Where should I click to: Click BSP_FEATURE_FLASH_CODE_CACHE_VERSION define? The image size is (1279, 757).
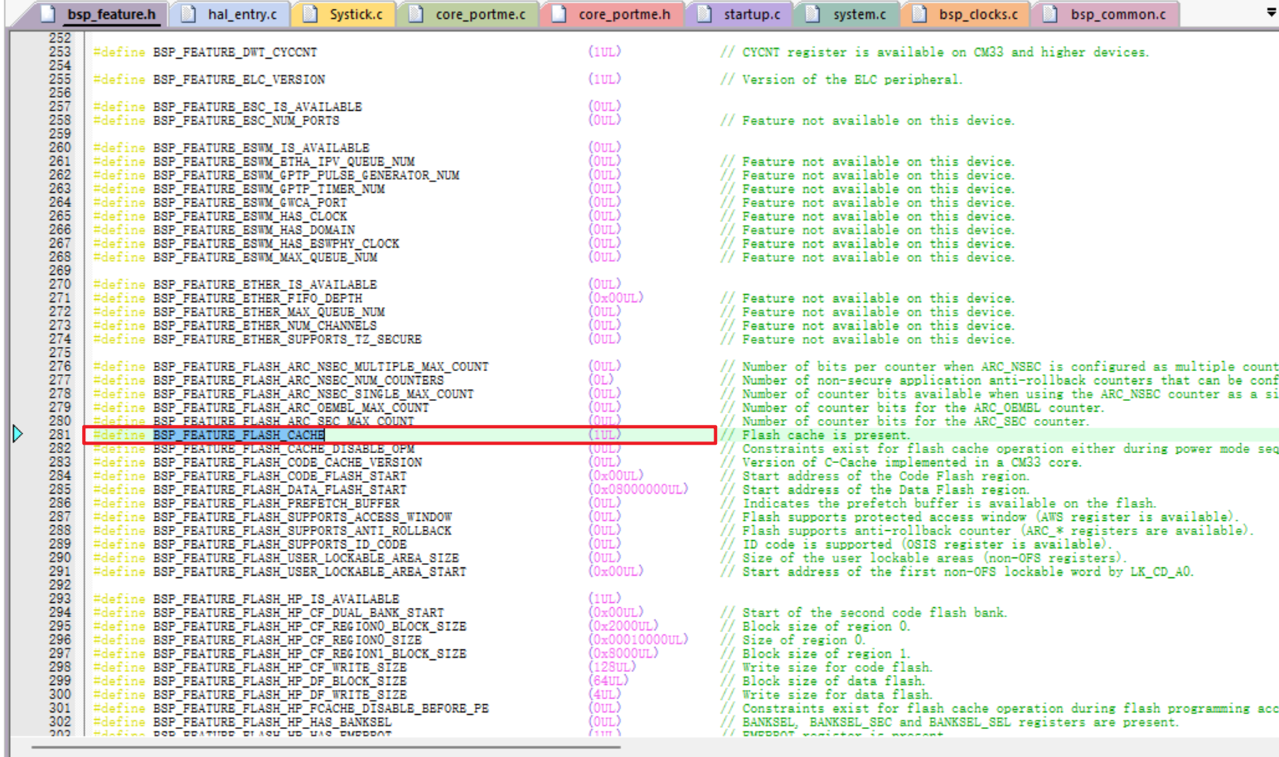[x=287, y=462]
